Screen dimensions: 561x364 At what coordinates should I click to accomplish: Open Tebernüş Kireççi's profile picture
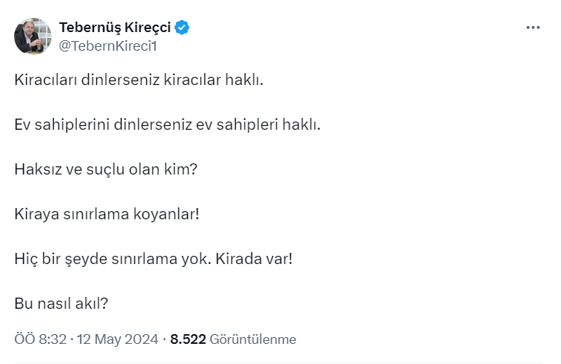pos(33,36)
